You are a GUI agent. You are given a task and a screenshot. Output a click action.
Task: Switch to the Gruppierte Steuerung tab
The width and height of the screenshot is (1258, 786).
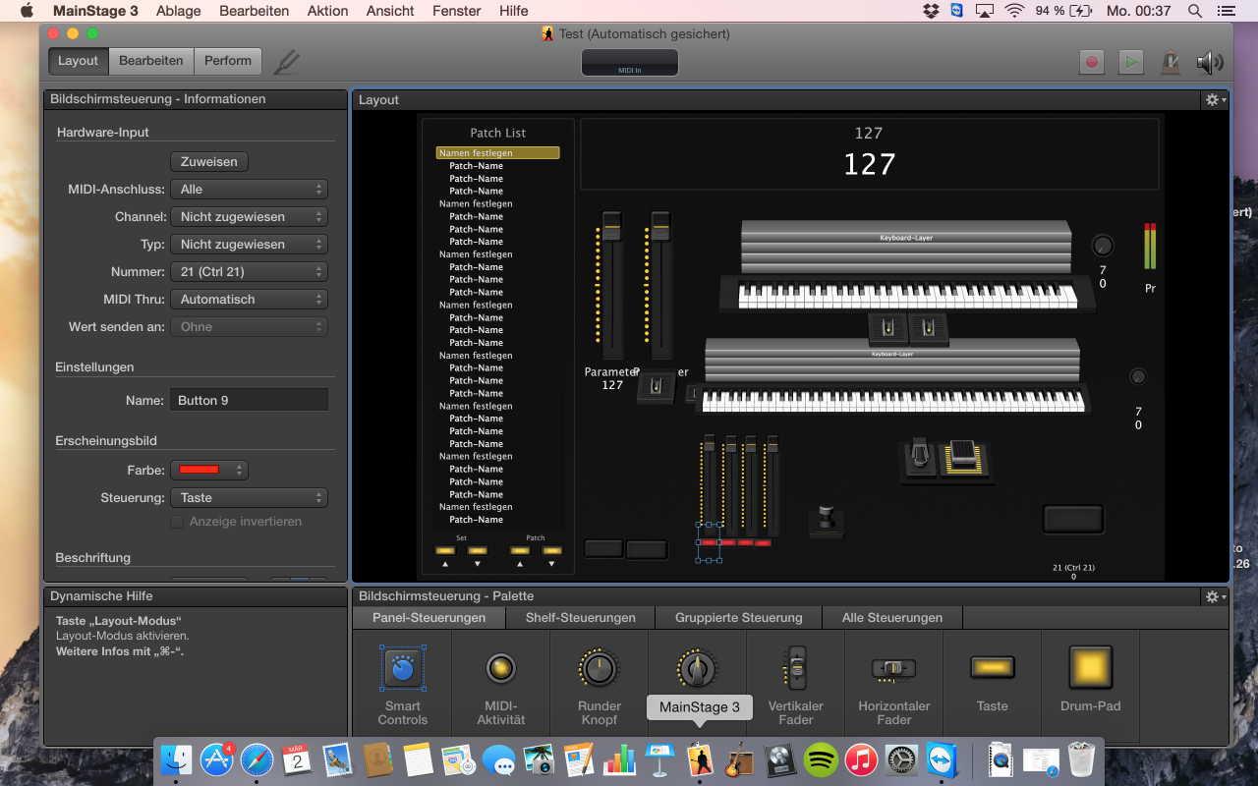tap(739, 618)
